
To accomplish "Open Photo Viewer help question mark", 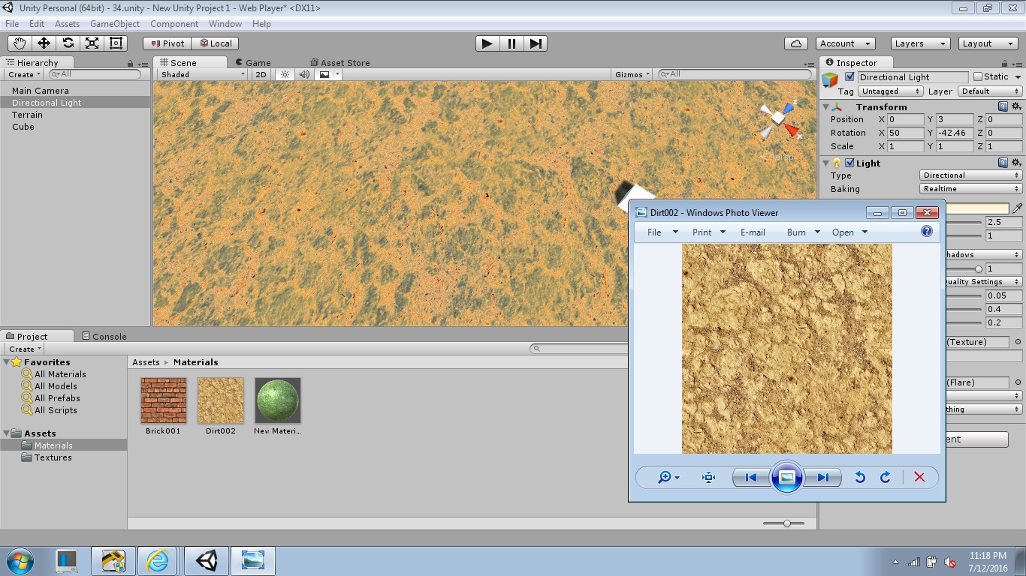I will (927, 232).
